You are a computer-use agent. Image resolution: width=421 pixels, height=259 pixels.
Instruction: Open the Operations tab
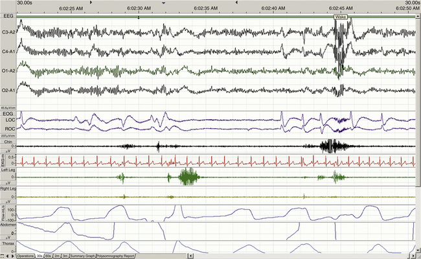pos(25,256)
